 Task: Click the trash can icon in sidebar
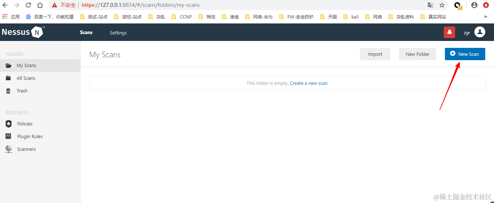click(x=8, y=91)
